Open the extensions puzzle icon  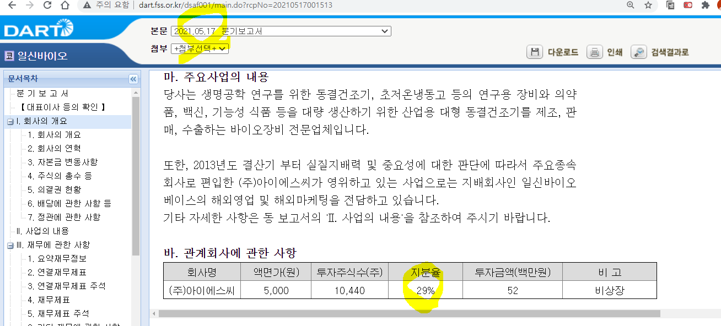[705, 5]
